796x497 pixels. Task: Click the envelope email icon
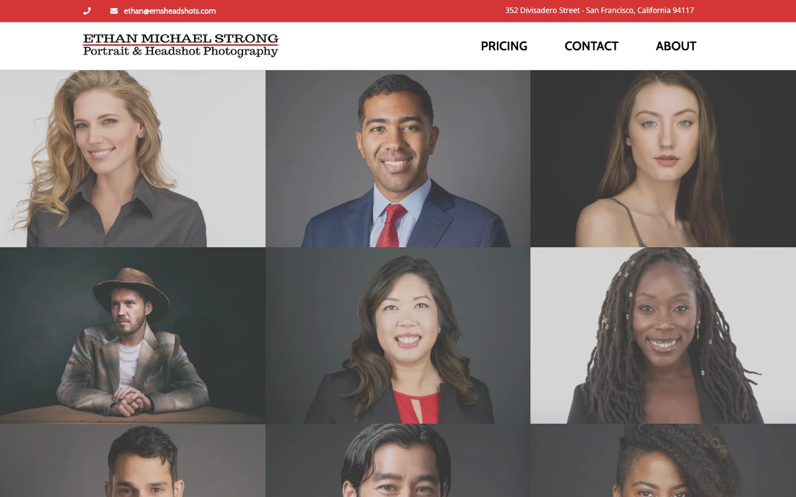pos(114,11)
